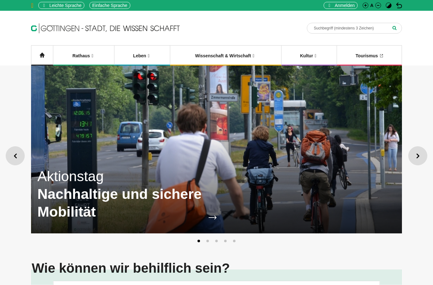
Task: Switch to Einfache Sprache
Action: [x=110, y=5]
